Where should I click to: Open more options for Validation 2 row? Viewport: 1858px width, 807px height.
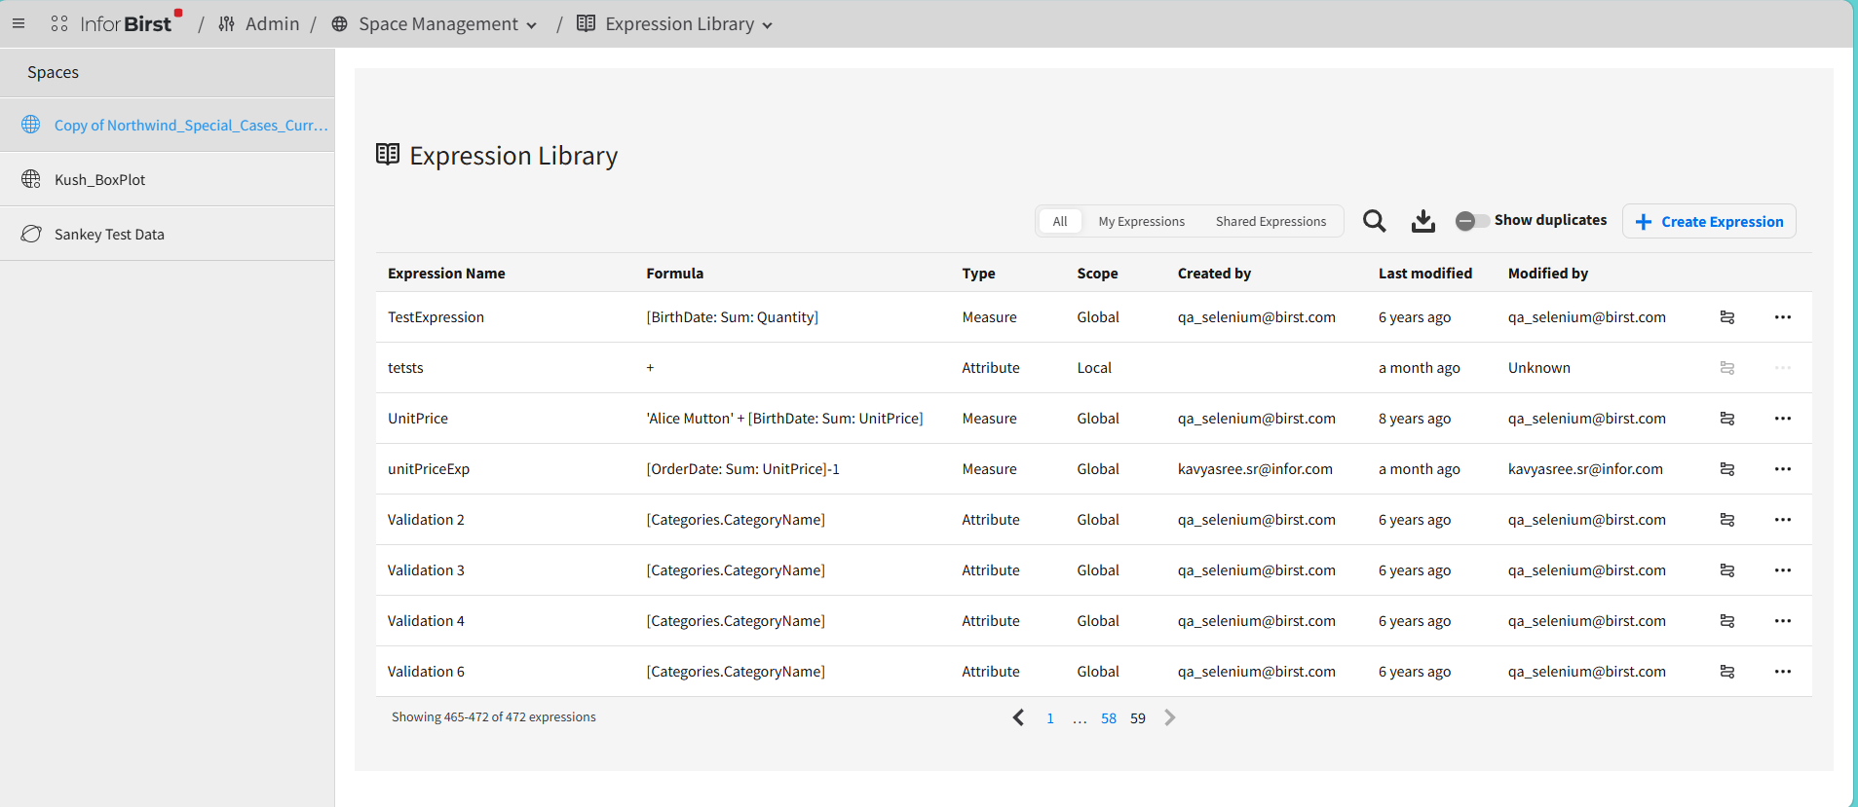(1783, 520)
